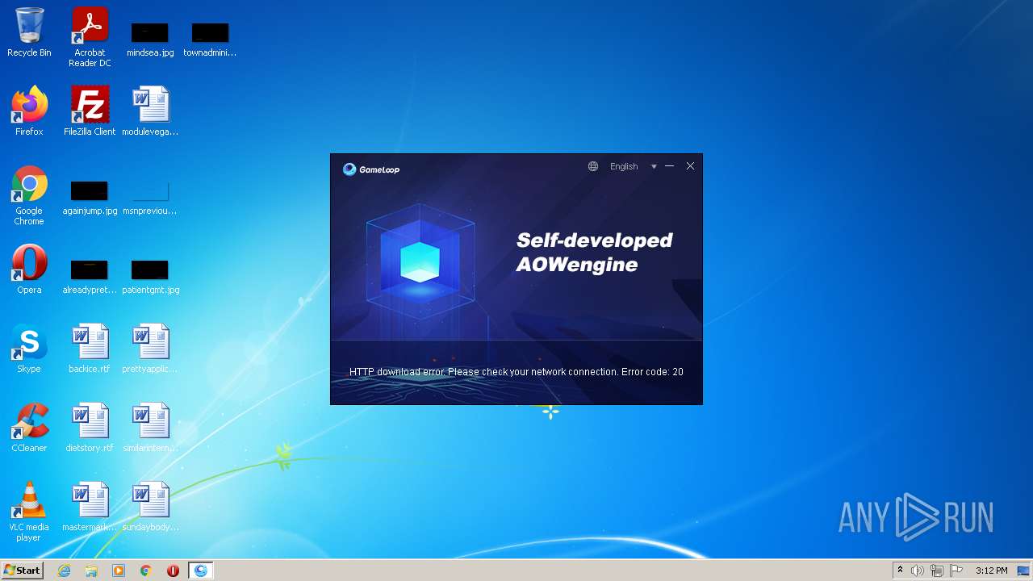Open Opera from the taskbar
1033x581 pixels.
[173, 571]
